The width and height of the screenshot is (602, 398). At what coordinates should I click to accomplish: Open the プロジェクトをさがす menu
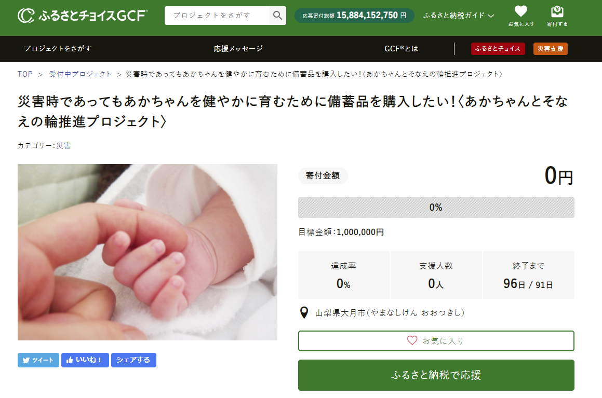click(58, 49)
